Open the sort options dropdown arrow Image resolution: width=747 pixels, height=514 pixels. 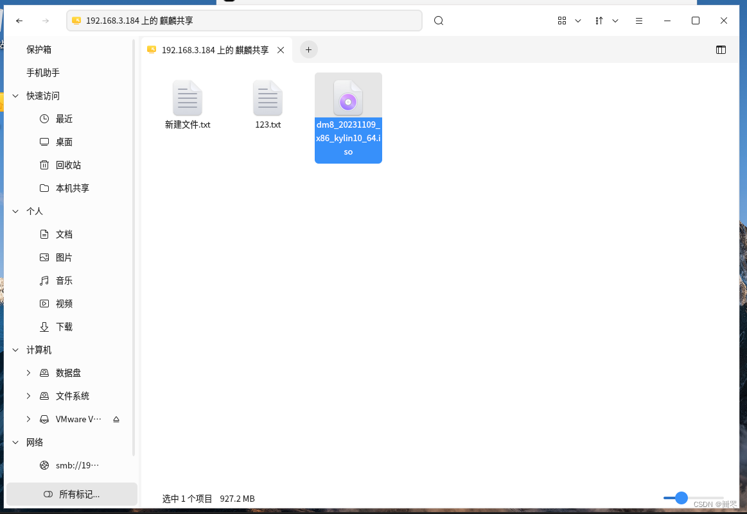615,21
